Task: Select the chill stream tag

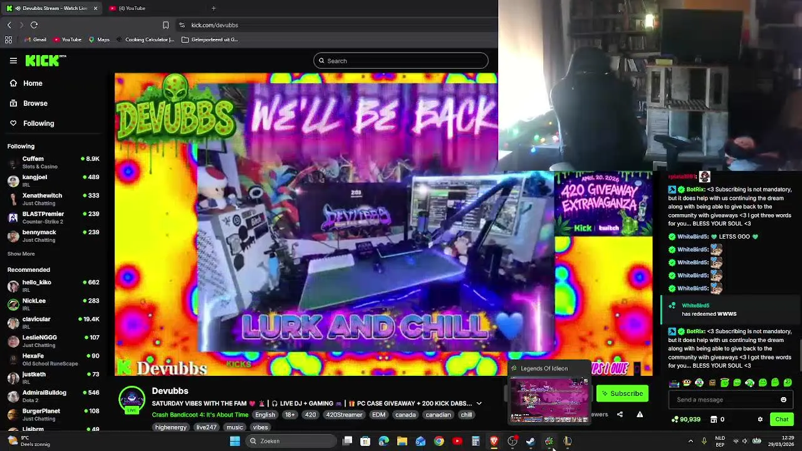Action: click(x=466, y=415)
